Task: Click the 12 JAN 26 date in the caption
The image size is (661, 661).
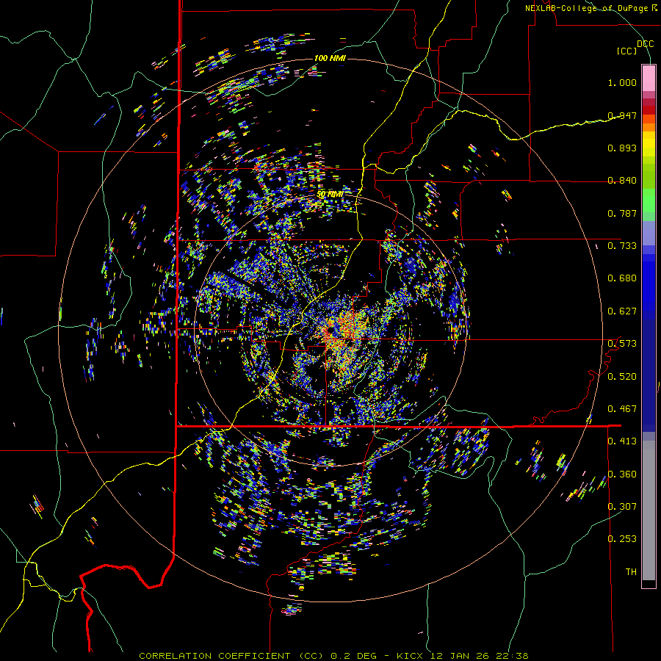Action: click(x=460, y=656)
